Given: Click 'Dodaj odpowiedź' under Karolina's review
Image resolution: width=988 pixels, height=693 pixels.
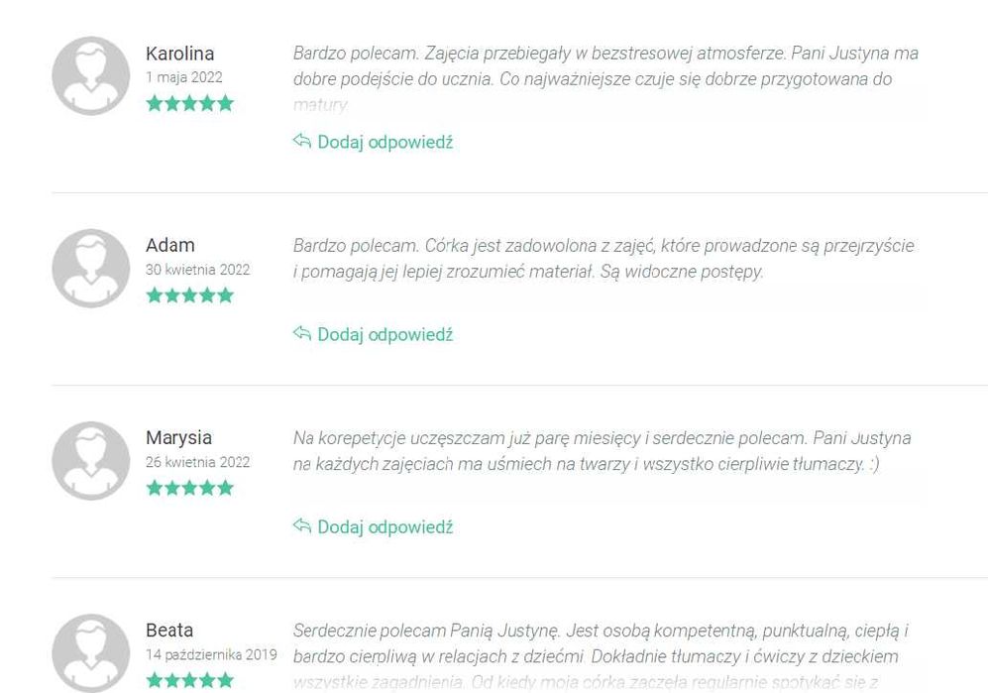Looking at the screenshot, I should 384,143.
